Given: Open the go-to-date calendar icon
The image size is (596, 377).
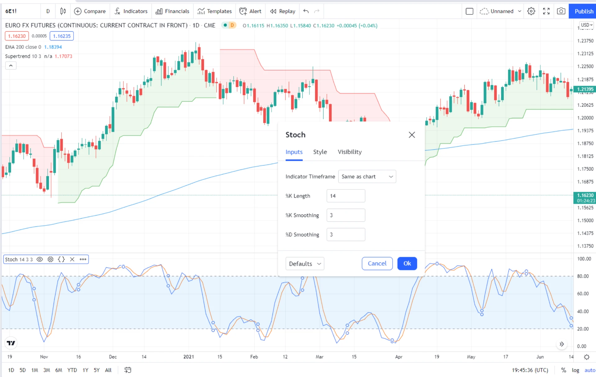Looking at the screenshot, I should tap(128, 370).
